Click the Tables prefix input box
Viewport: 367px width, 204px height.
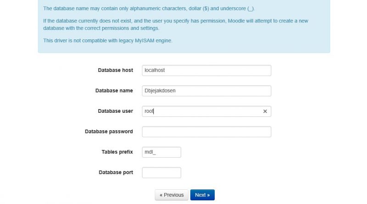(161, 152)
